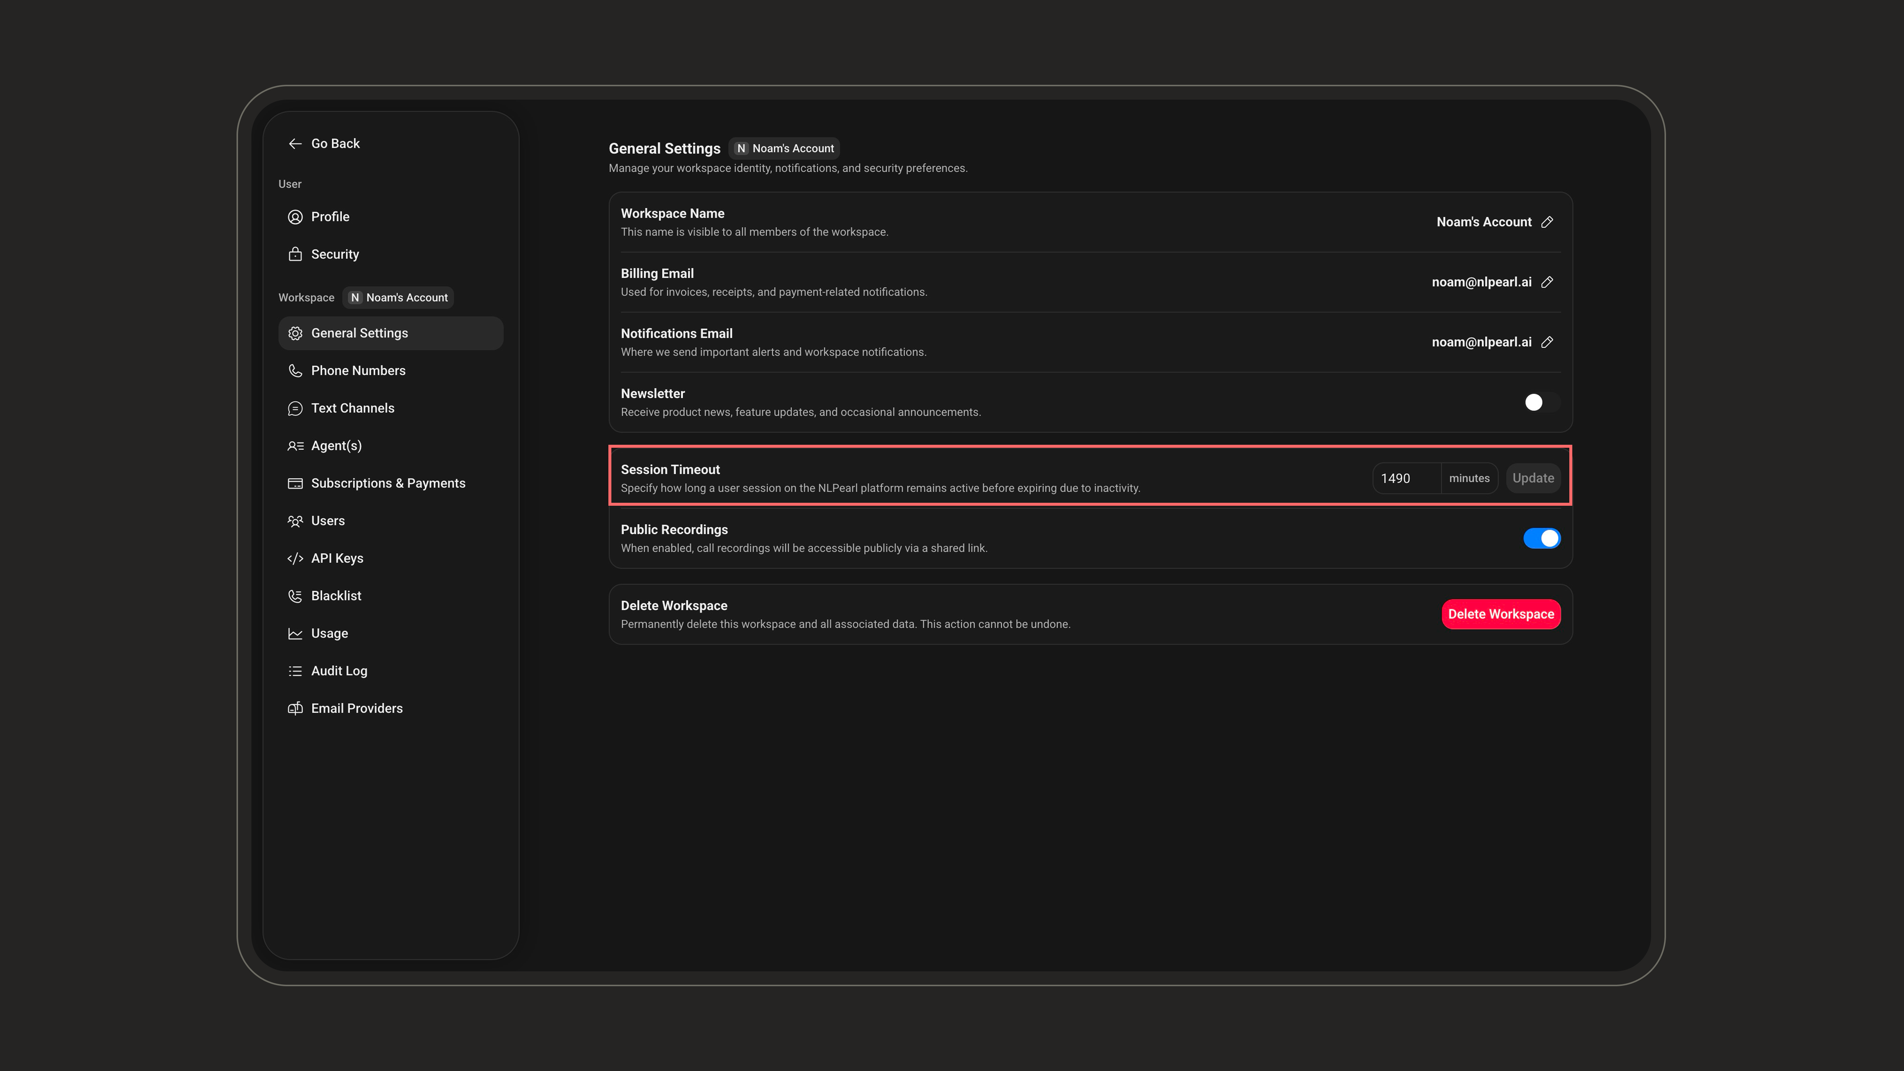Click the General Settings gear icon
Image resolution: width=1904 pixels, height=1071 pixels.
coord(295,333)
